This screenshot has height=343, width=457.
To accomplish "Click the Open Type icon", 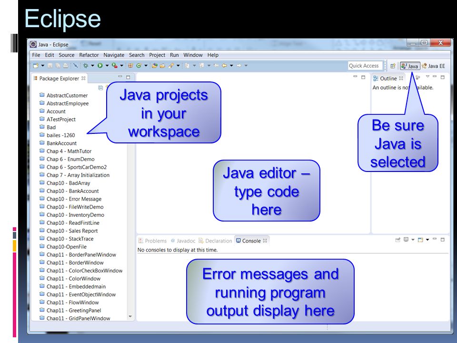I will (154, 66).
